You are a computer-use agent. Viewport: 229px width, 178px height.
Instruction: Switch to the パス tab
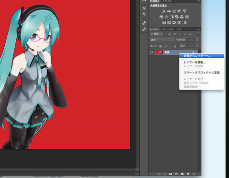point(179,30)
